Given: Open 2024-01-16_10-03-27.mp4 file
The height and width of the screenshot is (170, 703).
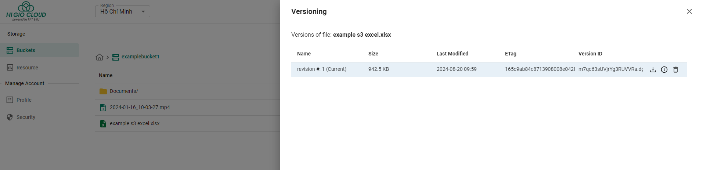Looking at the screenshot, I should coord(140,107).
